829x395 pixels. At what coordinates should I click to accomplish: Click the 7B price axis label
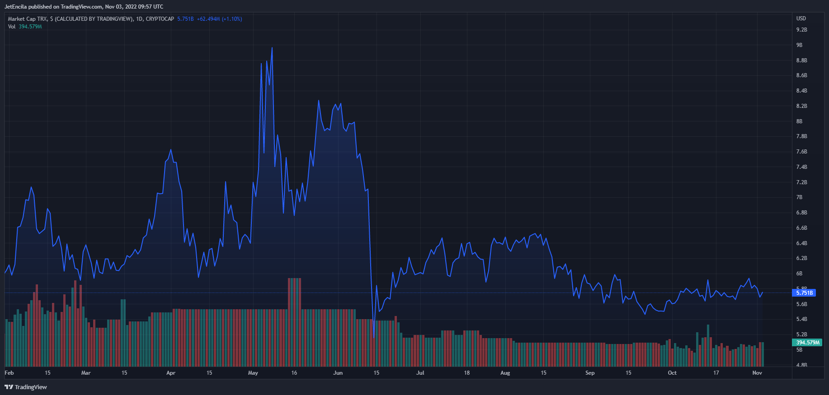click(799, 197)
